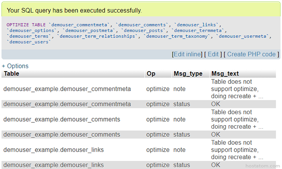
Task: Select the demouser_links note row table name
Action: point(54,150)
